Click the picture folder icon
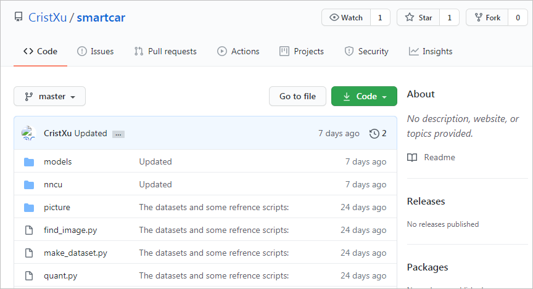 (29, 208)
